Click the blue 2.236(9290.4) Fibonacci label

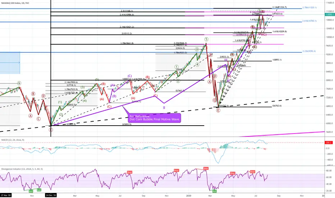coord(309,51)
